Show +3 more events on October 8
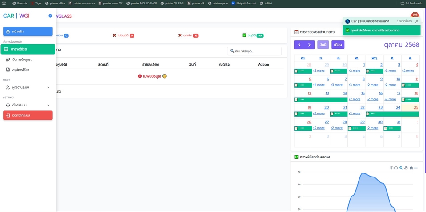 pyautogui.click(x=354, y=85)
